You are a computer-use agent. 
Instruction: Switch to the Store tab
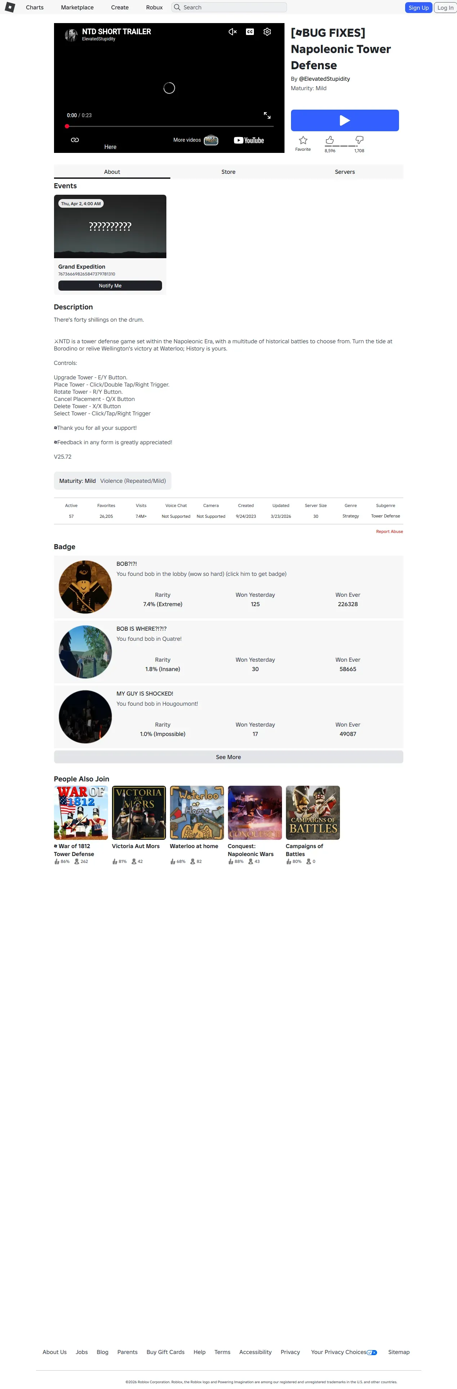[228, 172]
